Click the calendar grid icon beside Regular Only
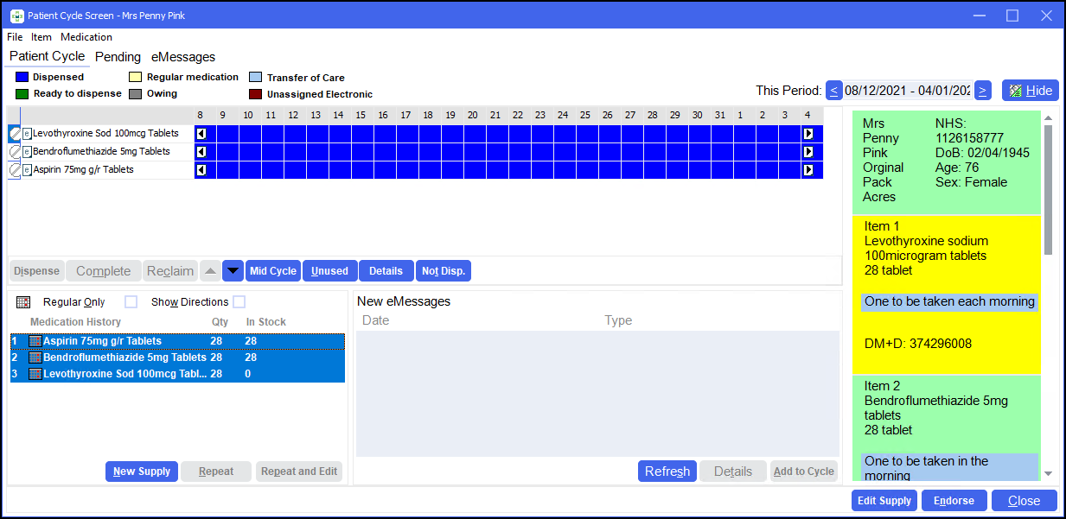The height and width of the screenshot is (519, 1066). point(23,302)
